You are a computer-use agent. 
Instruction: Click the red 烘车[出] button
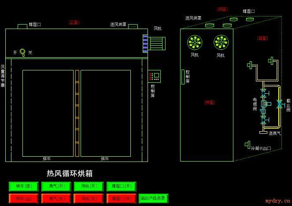pos(24,199)
